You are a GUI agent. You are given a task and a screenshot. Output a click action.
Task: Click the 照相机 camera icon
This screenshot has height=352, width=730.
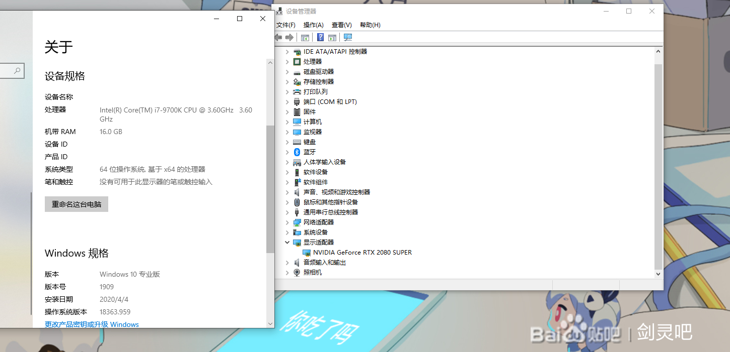click(x=297, y=273)
